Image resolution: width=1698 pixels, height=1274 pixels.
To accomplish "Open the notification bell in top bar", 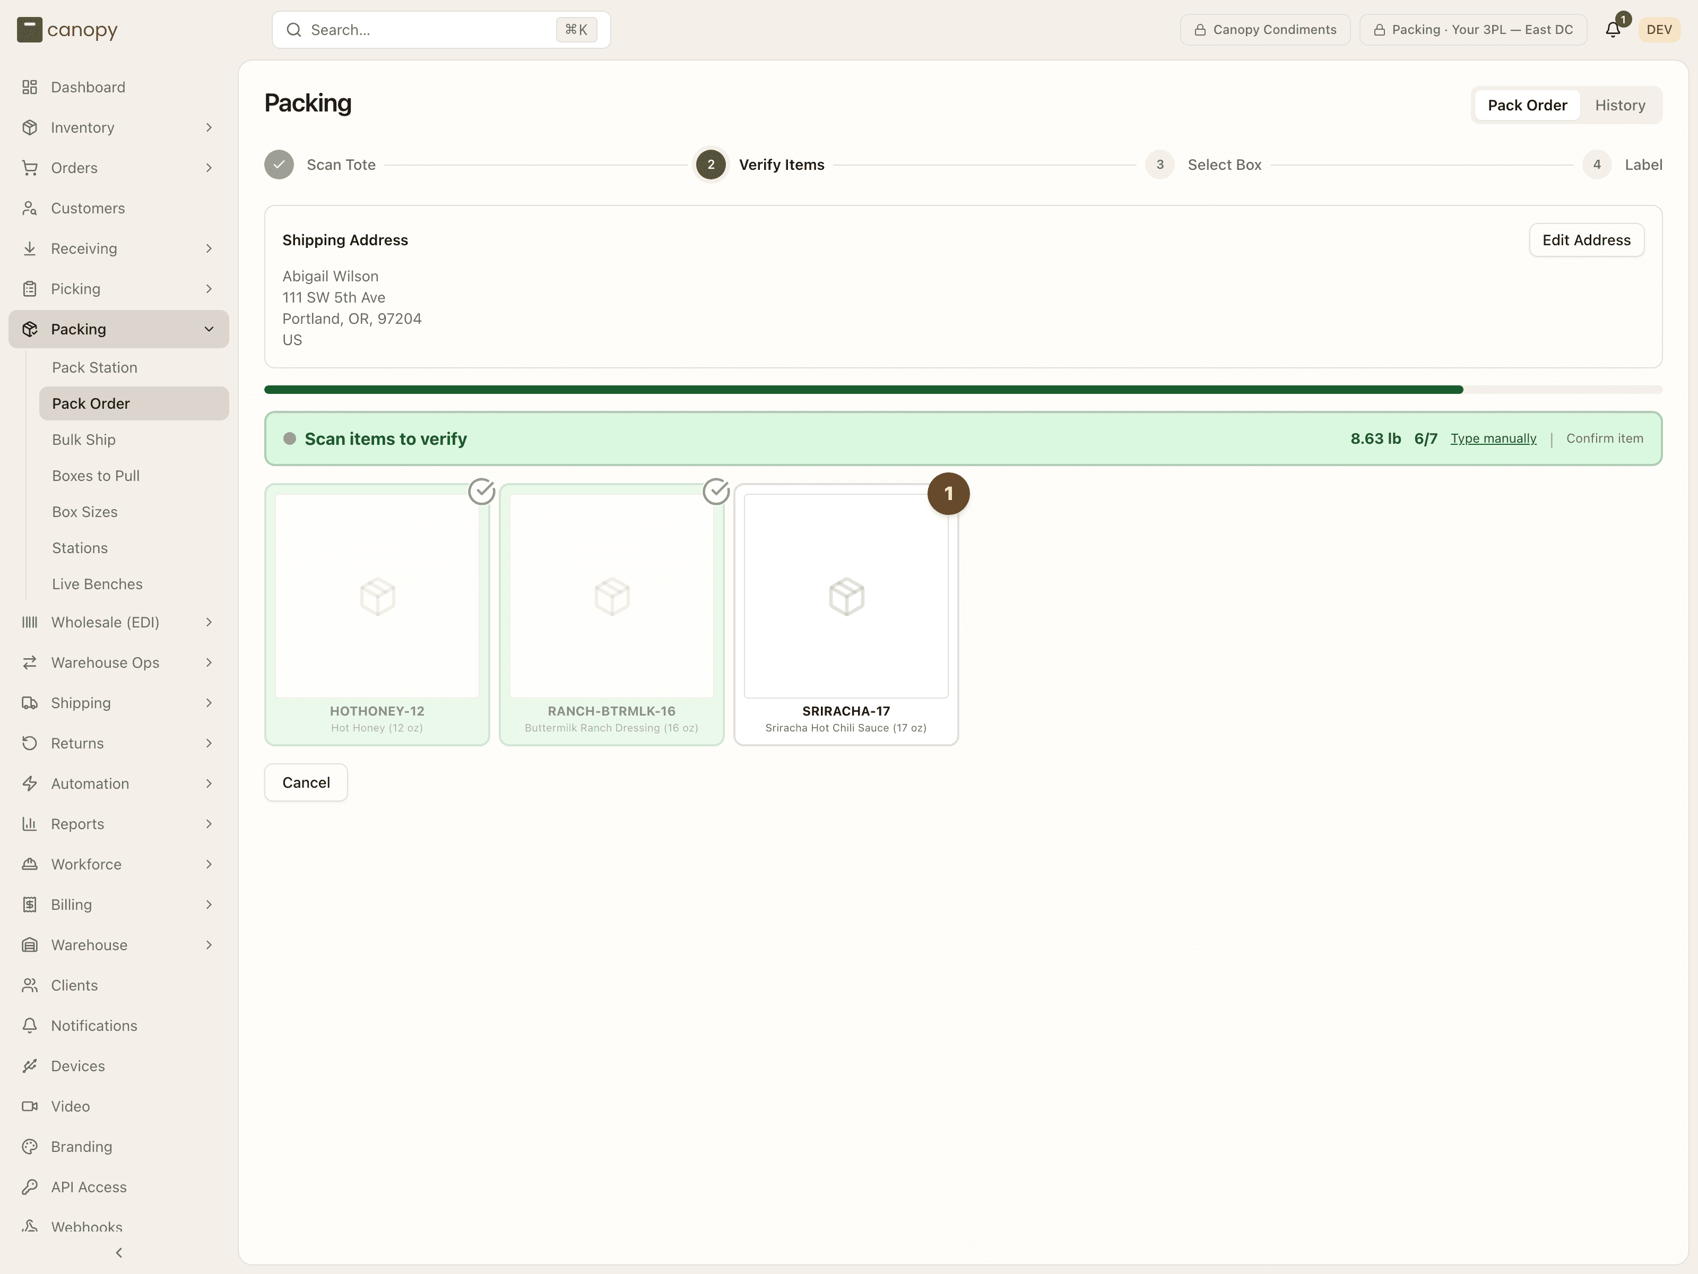I will (x=1613, y=30).
